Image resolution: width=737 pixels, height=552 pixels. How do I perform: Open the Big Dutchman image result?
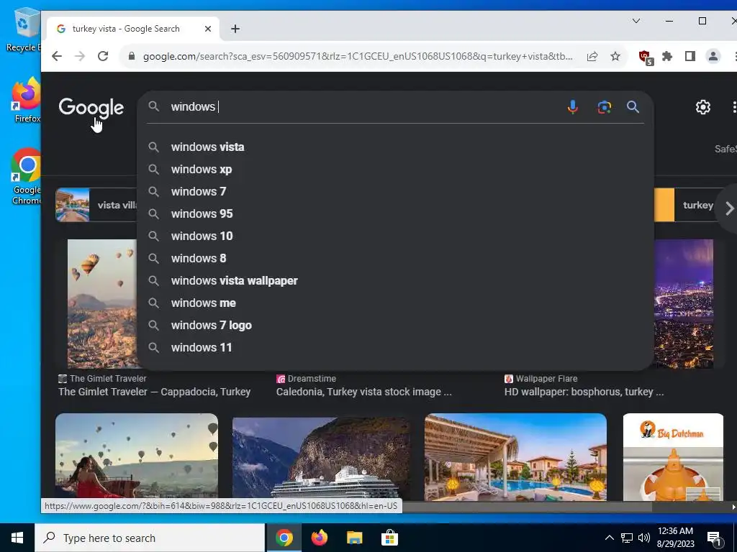pos(673,456)
